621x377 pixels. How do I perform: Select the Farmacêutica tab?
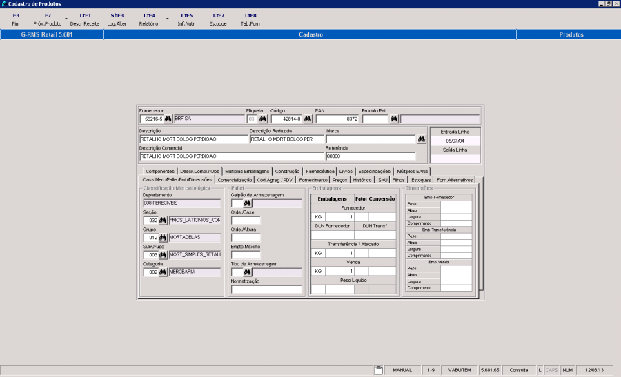click(x=320, y=172)
